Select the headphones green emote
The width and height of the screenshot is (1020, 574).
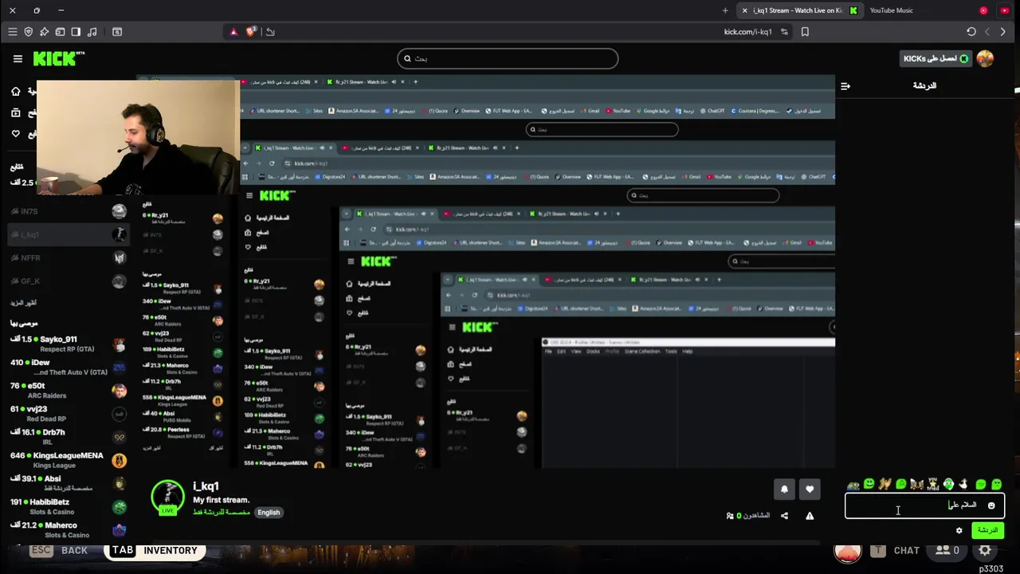[948, 484]
